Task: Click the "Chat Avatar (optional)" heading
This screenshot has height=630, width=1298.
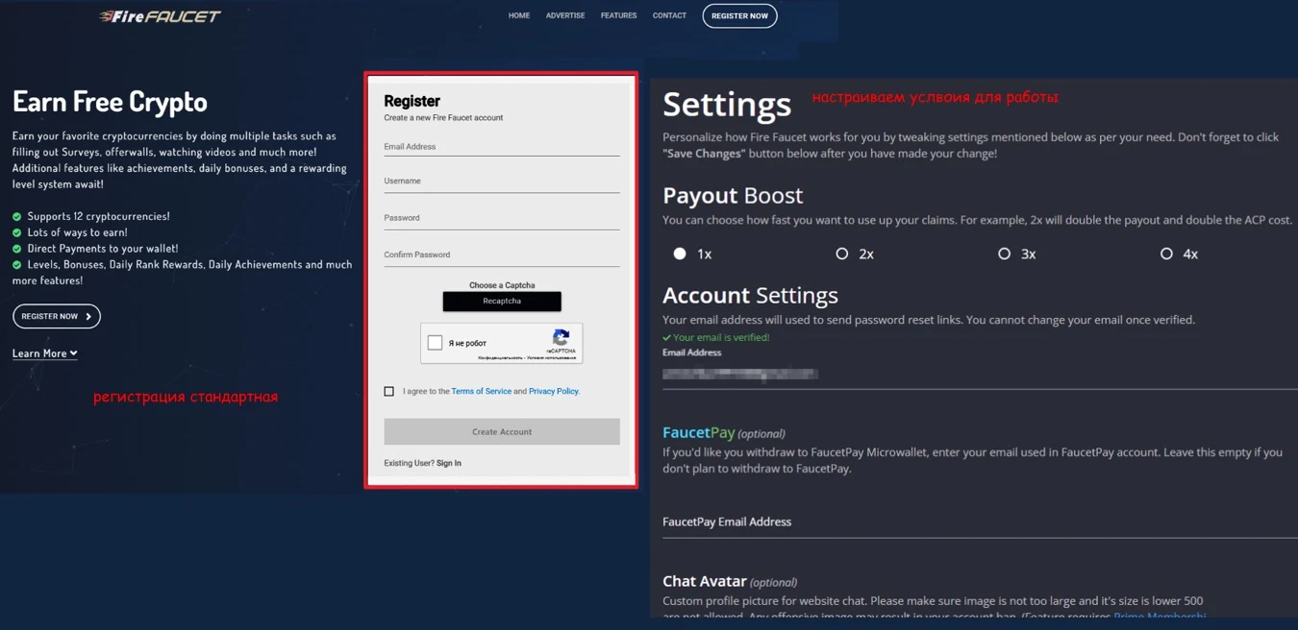Action: (730, 581)
